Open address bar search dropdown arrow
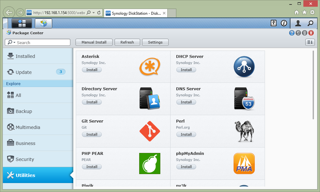Viewport: 320px width, 192px height. [x=93, y=13]
